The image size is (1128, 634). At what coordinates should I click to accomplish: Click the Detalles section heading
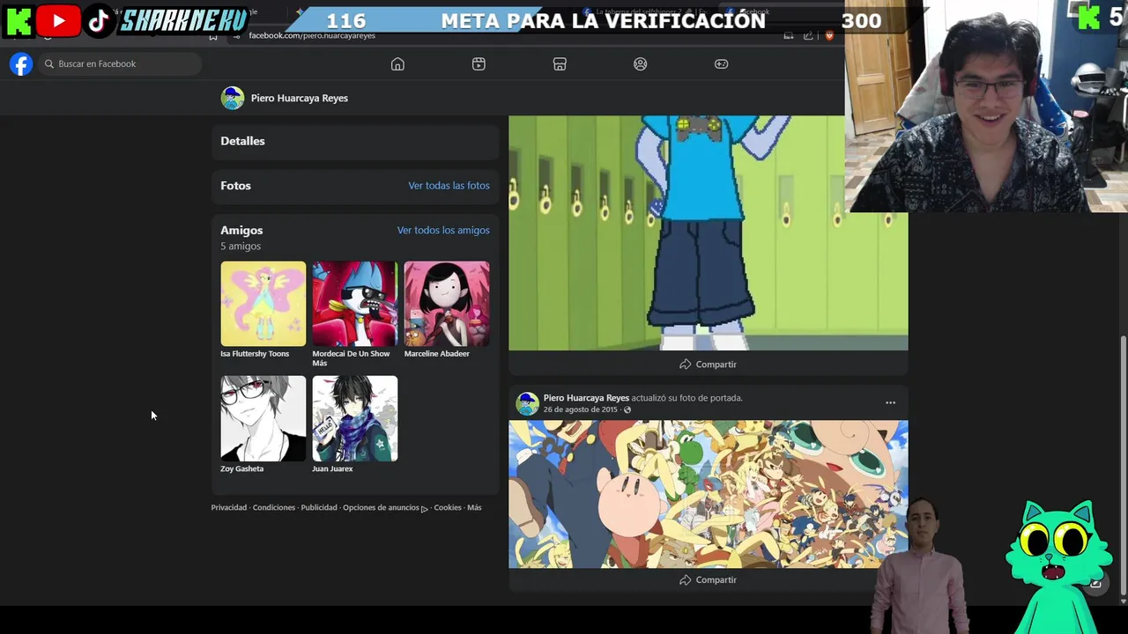pos(242,141)
